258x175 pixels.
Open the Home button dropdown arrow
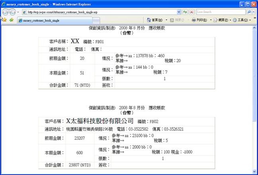pyautogui.click(x=166, y=20)
